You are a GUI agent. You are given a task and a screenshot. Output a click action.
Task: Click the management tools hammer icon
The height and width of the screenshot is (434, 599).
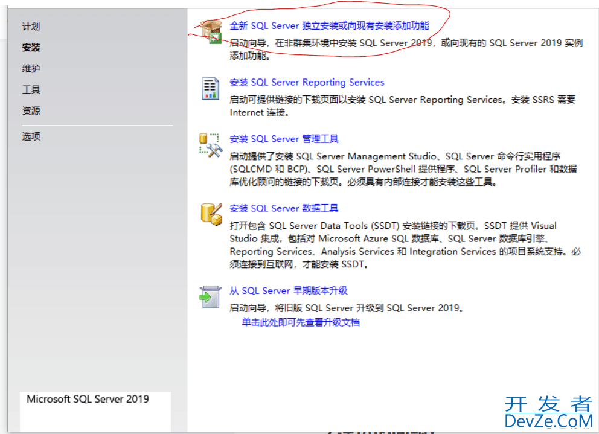[211, 145]
